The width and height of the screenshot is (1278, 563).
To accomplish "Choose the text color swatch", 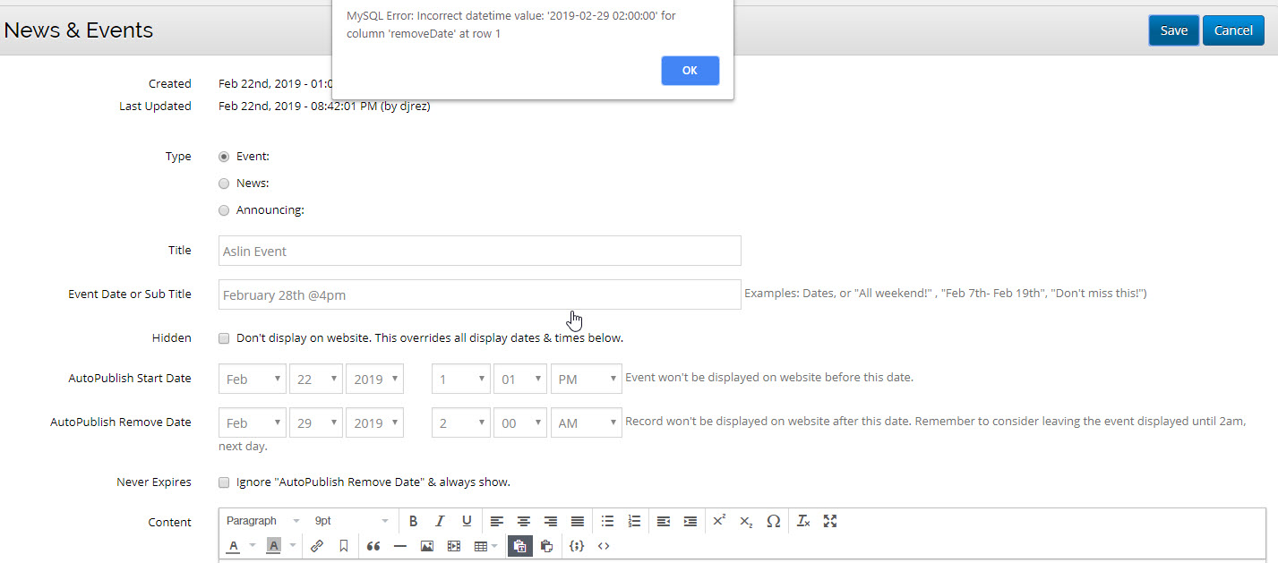I will (x=234, y=546).
